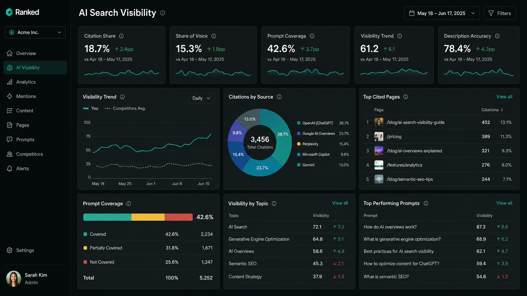Click the info icon on the Prompt Coverage KPI card

pos(312,36)
